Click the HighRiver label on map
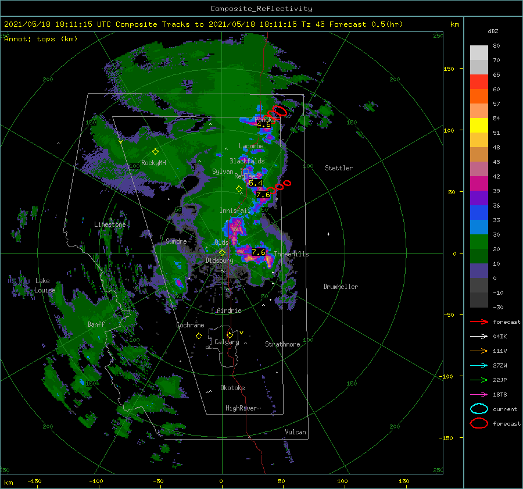Image resolution: width=523 pixels, height=489 pixels. 241,408
